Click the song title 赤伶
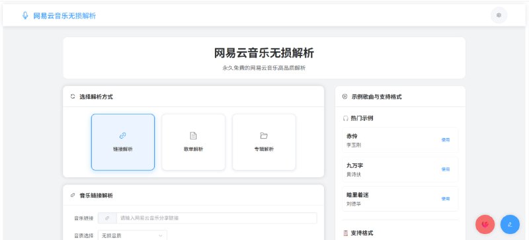Image resolution: width=529 pixels, height=240 pixels. click(x=352, y=136)
